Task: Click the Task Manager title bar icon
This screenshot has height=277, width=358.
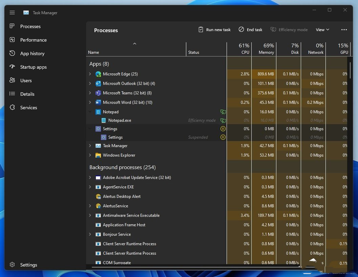Action: [26, 13]
